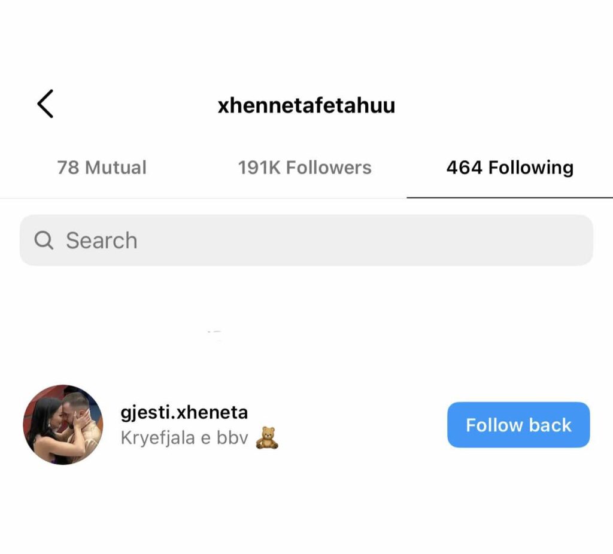Screen dimensions: 613x554
Task: Select the 464 Following tab
Action: click(509, 168)
